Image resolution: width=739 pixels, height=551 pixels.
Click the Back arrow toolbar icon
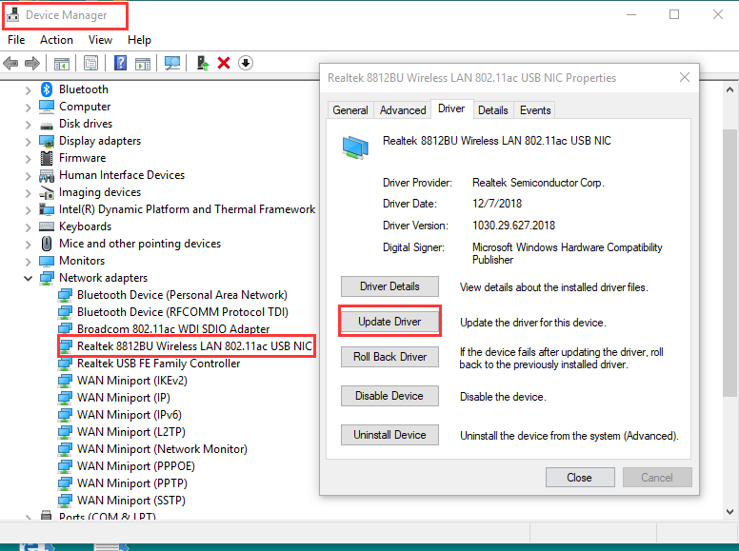pos(10,63)
